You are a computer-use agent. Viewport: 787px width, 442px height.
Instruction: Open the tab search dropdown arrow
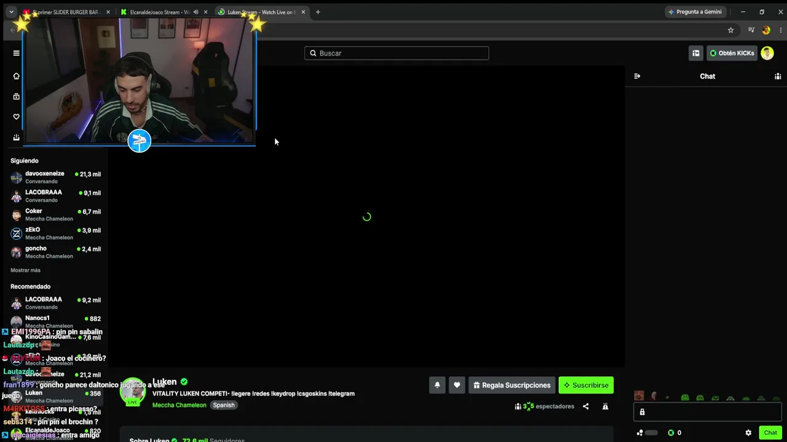(x=11, y=12)
